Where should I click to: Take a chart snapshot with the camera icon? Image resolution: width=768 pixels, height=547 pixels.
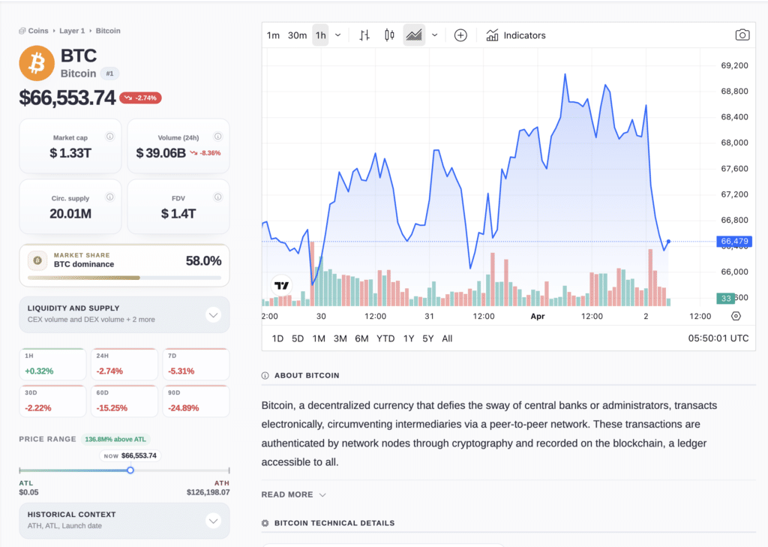coord(742,35)
